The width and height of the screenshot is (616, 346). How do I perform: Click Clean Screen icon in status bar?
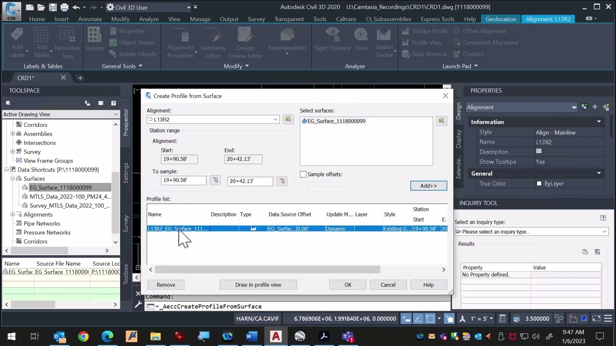coord(596,319)
